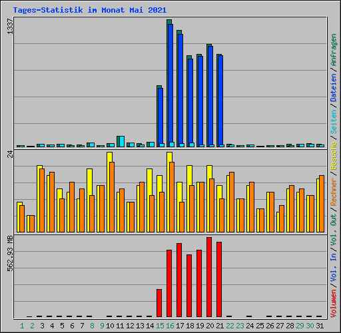Click the 'Besuche' legend label
The width and height of the screenshot is (341, 333).
tap(334, 156)
